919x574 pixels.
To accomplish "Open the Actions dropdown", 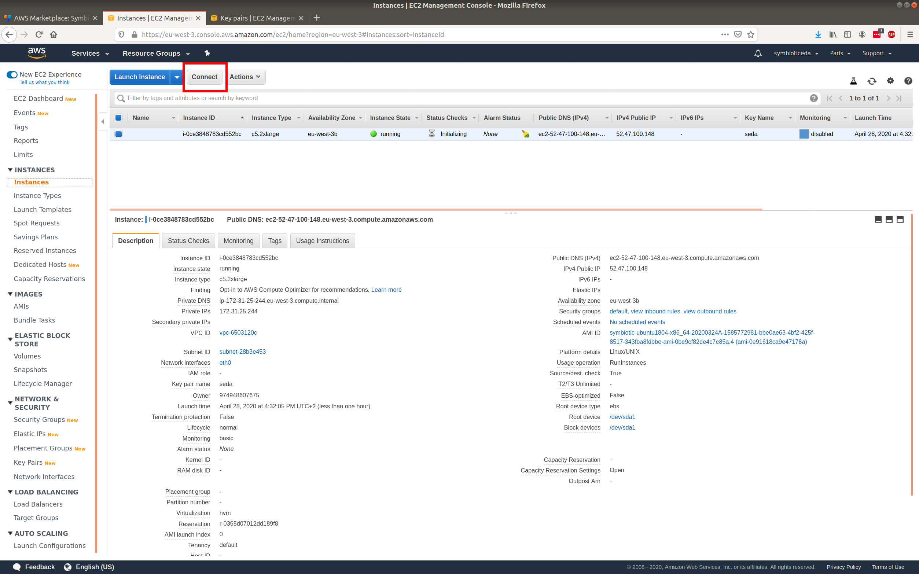I will tap(245, 77).
